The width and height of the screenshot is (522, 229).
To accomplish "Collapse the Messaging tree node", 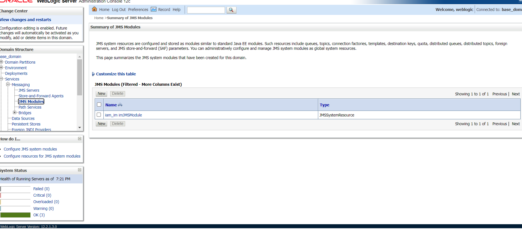I will (x=8, y=84).
